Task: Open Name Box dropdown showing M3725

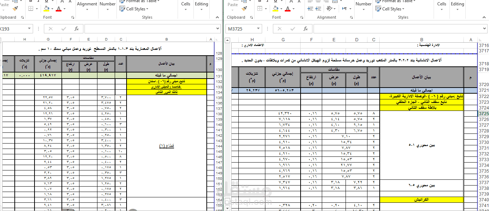Action: (259, 29)
